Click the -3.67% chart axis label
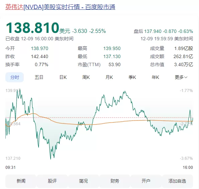This screenshot has width=199, height=189. pyautogui.click(x=186, y=158)
